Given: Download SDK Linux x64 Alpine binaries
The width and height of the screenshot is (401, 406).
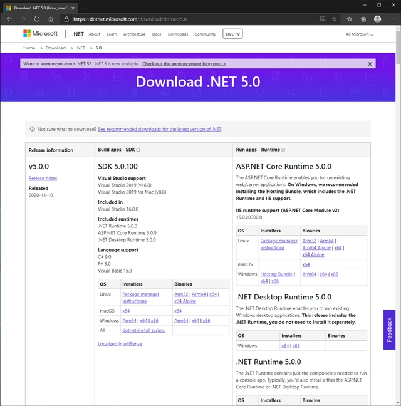Looking at the screenshot, I should click(185, 301).
